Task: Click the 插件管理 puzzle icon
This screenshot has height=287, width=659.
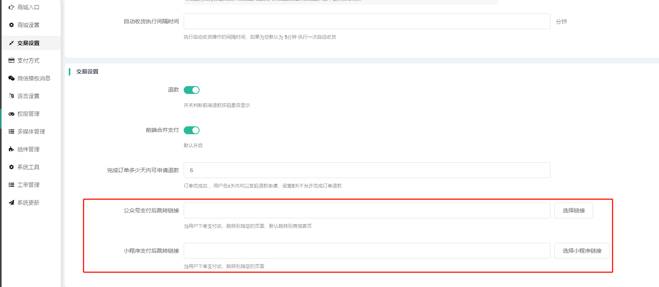Action: click(x=11, y=149)
